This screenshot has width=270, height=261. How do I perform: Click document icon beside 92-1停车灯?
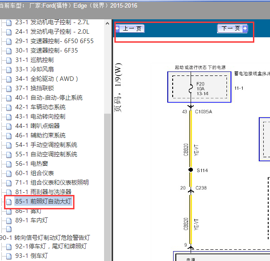click(x=9, y=247)
